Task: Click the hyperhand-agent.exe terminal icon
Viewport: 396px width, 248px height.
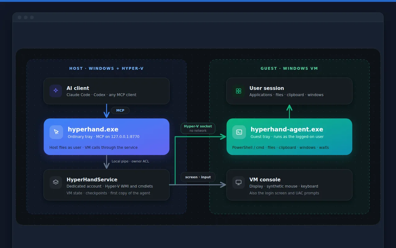Action: coord(239,132)
